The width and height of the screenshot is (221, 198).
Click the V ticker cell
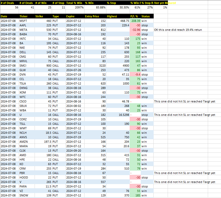pyautogui.click(x=27, y=182)
